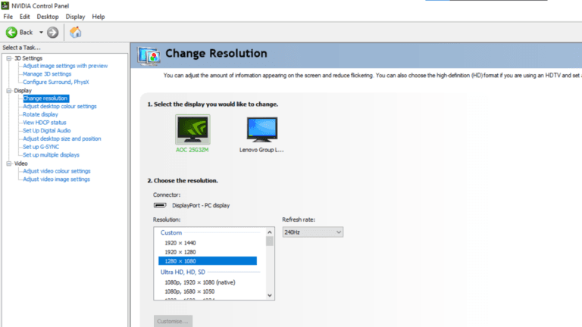Click the Display tree category label
The image size is (582, 327).
pyautogui.click(x=23, y=91)
